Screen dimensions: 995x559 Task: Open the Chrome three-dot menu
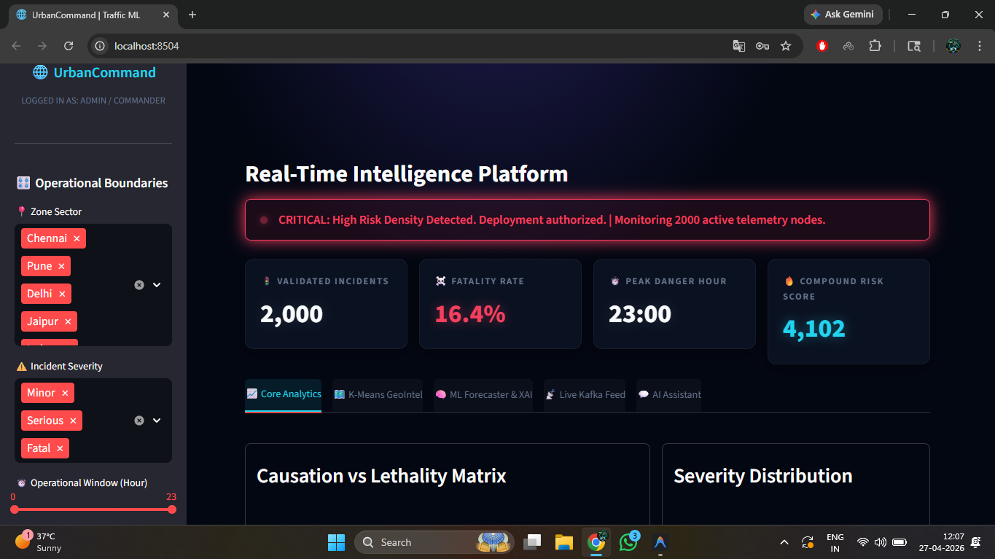pos(978,46)
